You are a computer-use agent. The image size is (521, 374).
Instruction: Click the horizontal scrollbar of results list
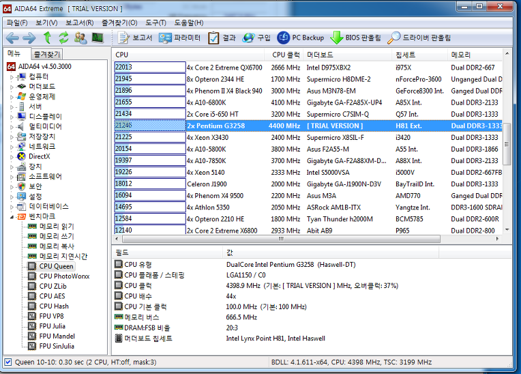pyautogui.click(x=281, y=239)
